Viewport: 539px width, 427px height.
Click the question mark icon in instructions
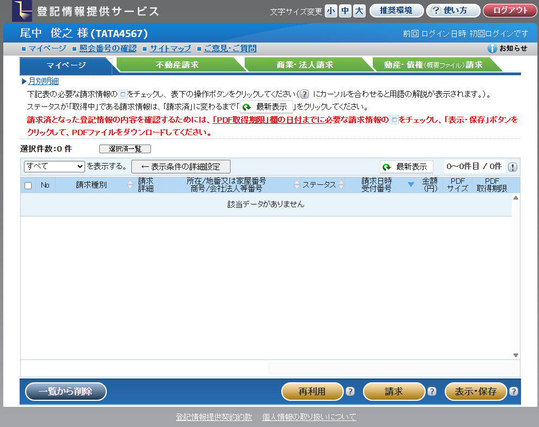(x=304, y=94)
